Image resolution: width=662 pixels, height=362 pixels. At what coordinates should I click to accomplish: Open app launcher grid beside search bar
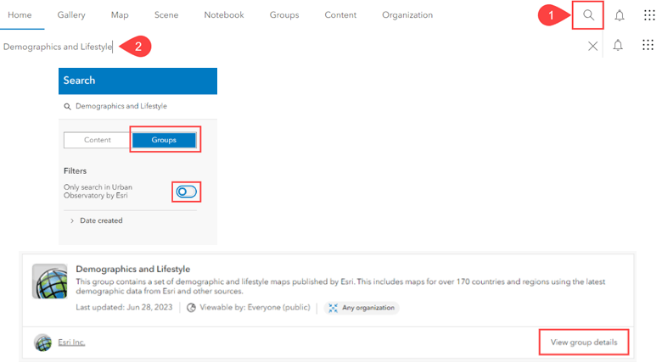tap(648, 45)
